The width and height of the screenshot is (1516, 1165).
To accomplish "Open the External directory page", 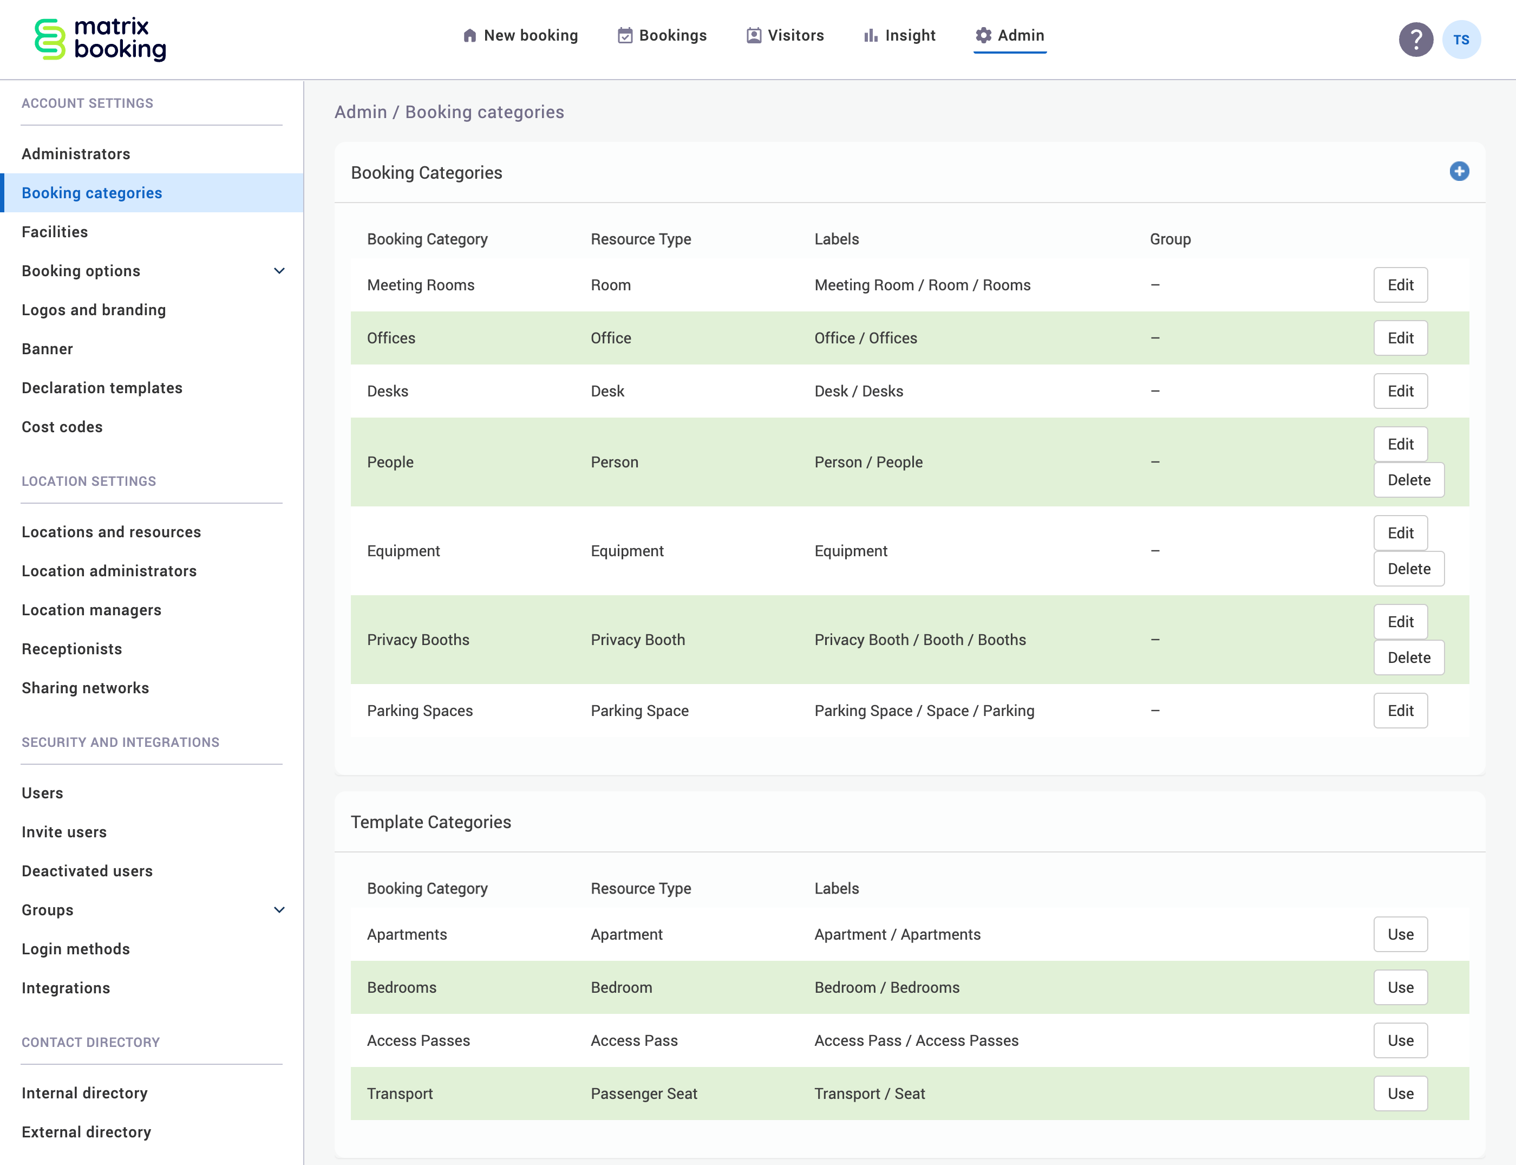I will coord(87,1131).
